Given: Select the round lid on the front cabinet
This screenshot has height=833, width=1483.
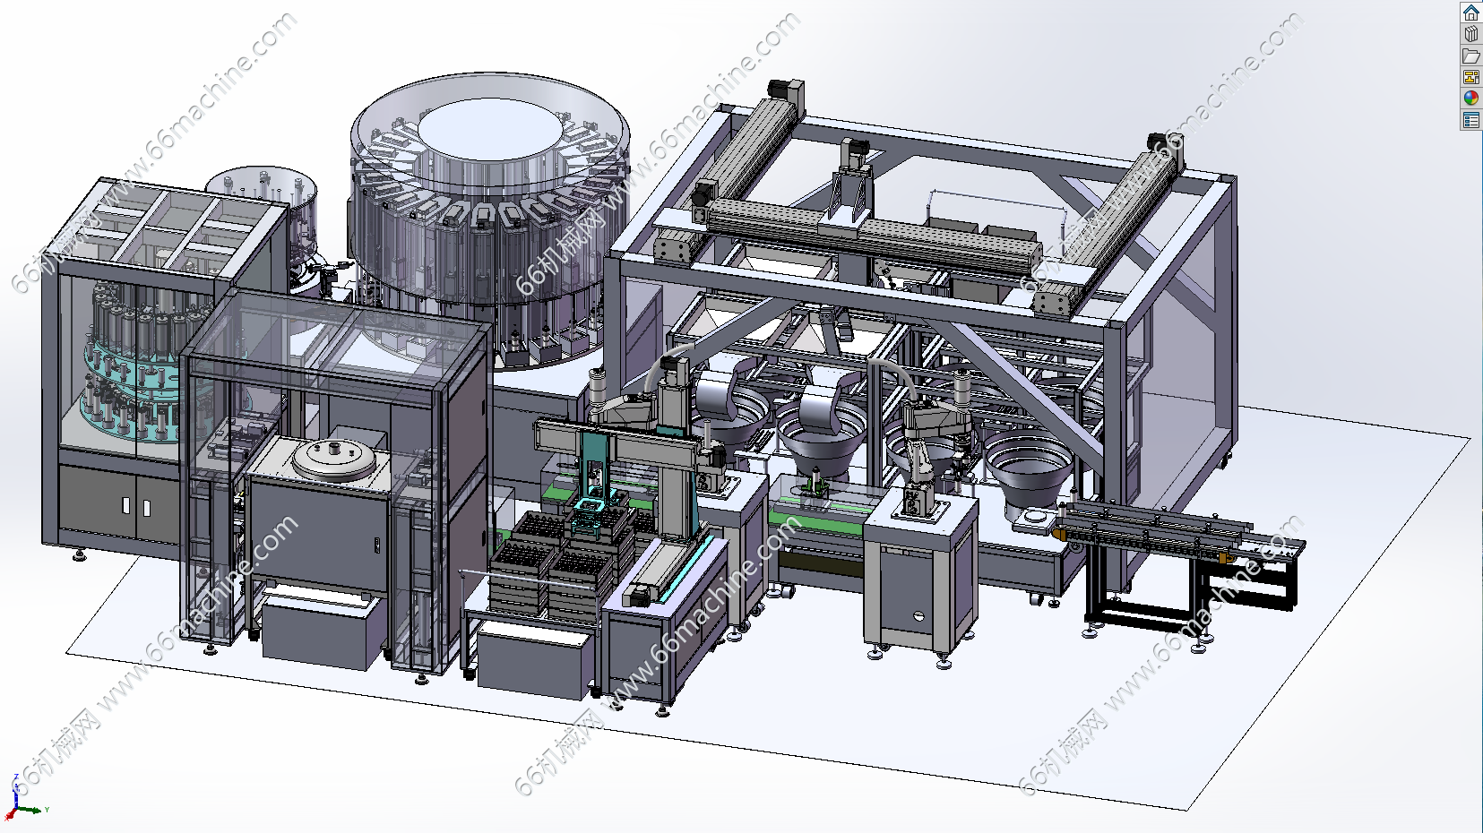Looking at the screenshot, I should [332, 458].
